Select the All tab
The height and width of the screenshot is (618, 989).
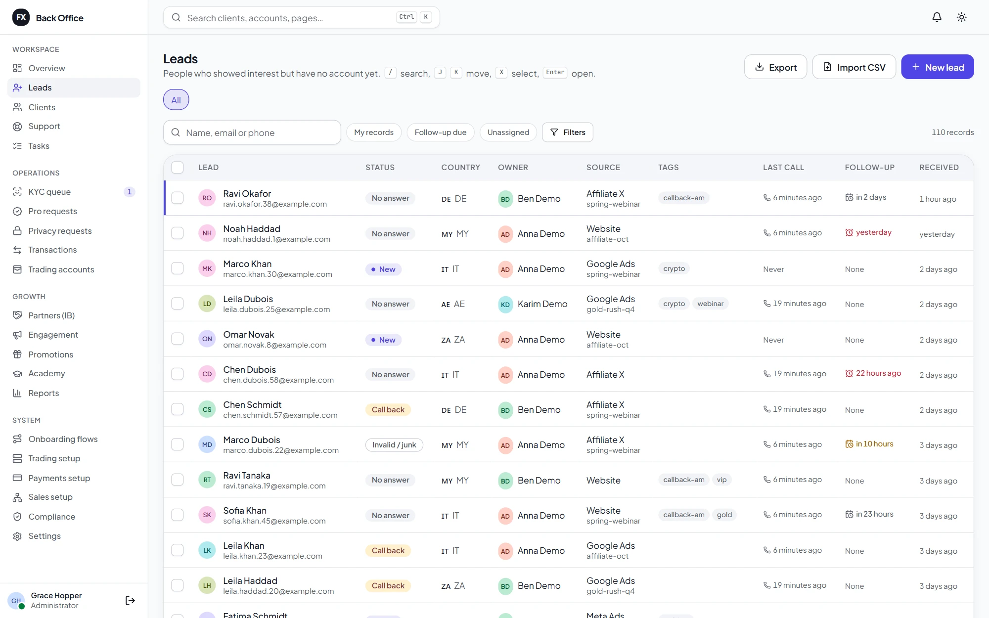click(176, 100)
